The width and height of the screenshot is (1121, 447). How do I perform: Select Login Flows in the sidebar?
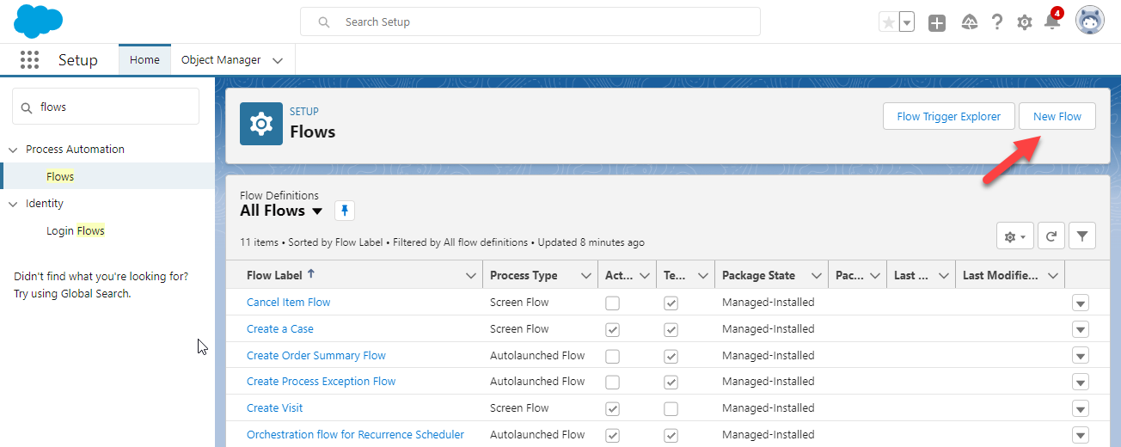click(x=75, y=230)
